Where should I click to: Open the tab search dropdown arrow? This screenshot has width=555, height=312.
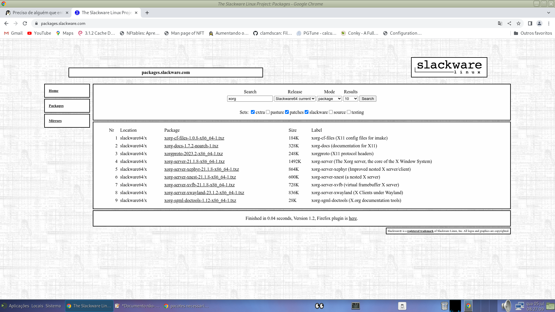[549, 13]
